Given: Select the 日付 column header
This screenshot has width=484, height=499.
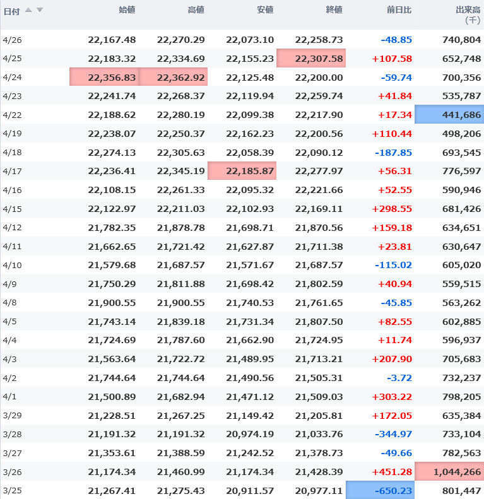Looking at the screenshot, I should tap(12, 11).
